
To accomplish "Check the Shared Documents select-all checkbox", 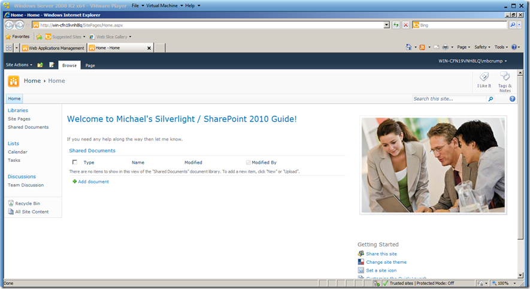I will click(75, 162).
